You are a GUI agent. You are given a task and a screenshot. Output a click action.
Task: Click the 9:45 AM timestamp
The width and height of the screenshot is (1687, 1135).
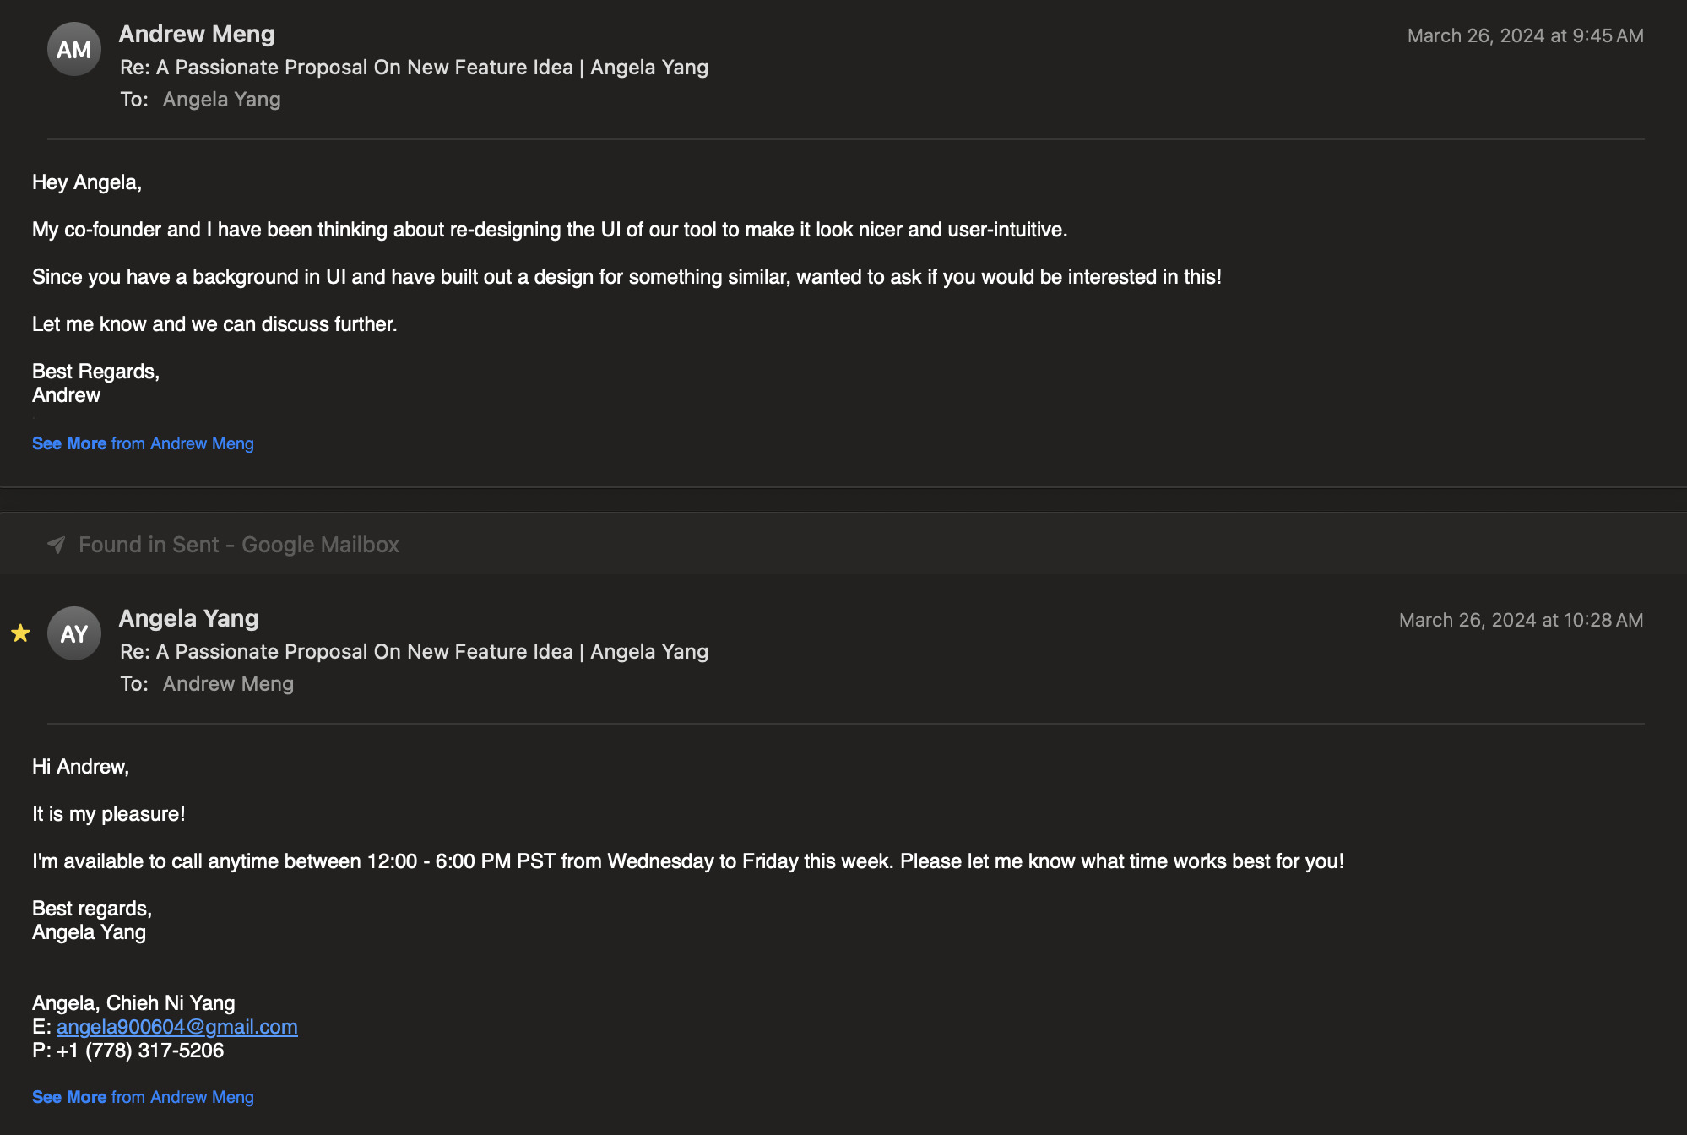click(1525, 35)
